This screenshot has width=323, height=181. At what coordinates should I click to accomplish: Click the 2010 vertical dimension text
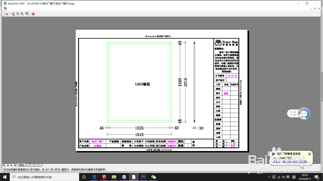click(185, 82)
